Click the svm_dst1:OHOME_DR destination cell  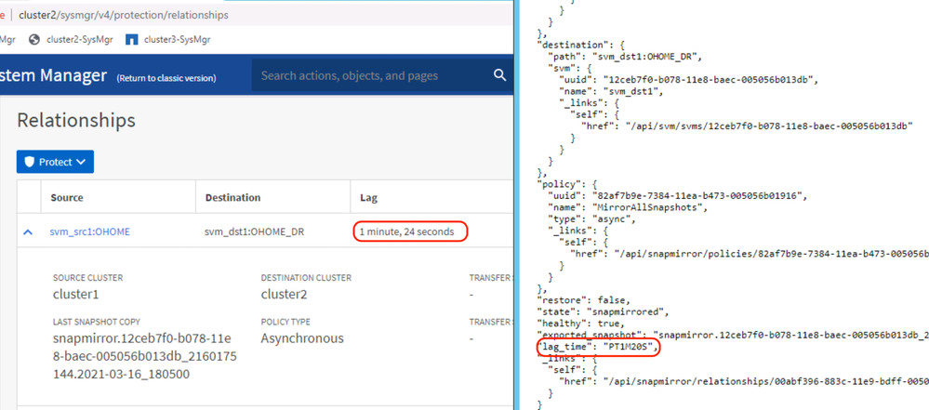point(254,231)
